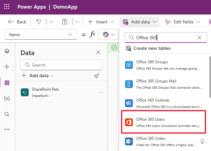This screenshot has height=151, width=211.
Task: Click the refresh broom icon in Data panel
Action: pyautogui.click(x=97, y=75)
